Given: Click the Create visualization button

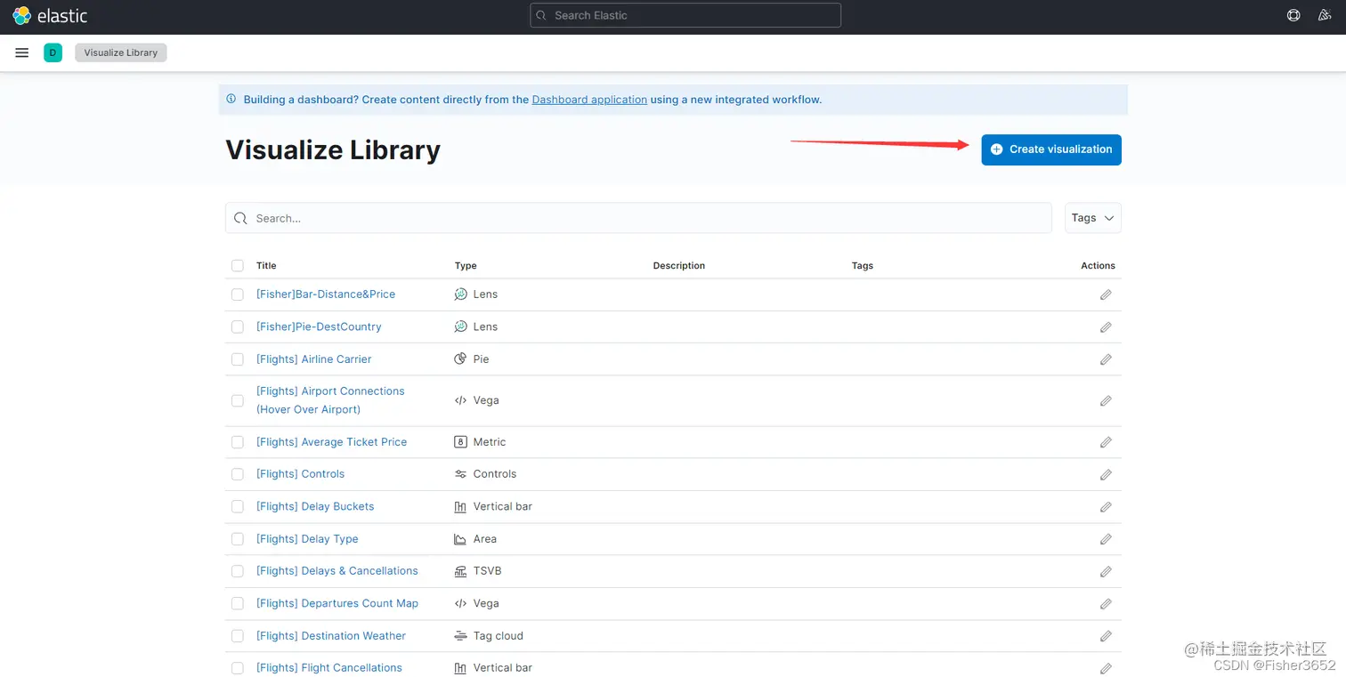Looking at the screenshot, I should pos(1051,149).
